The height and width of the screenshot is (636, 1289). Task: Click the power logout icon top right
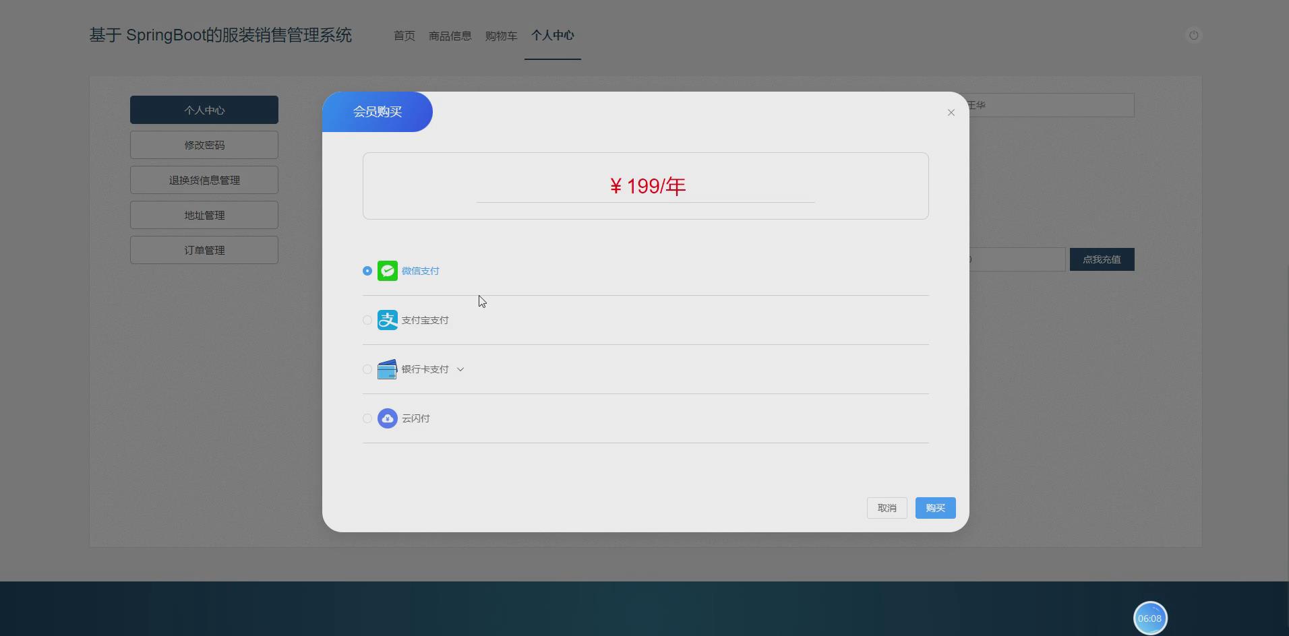pos(1194,35)
